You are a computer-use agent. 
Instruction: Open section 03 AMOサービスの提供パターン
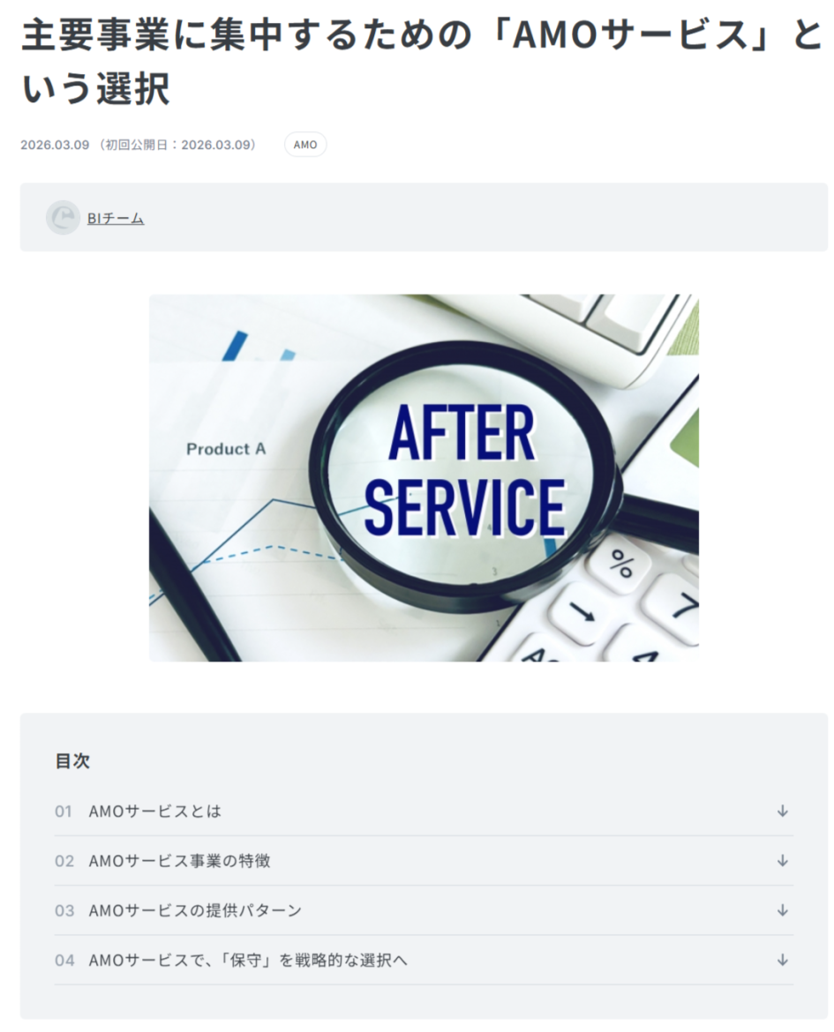pos(424,910)
